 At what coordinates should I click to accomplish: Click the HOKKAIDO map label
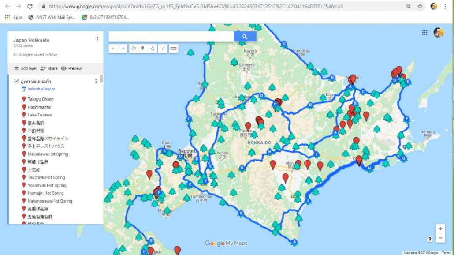[259, 143]
